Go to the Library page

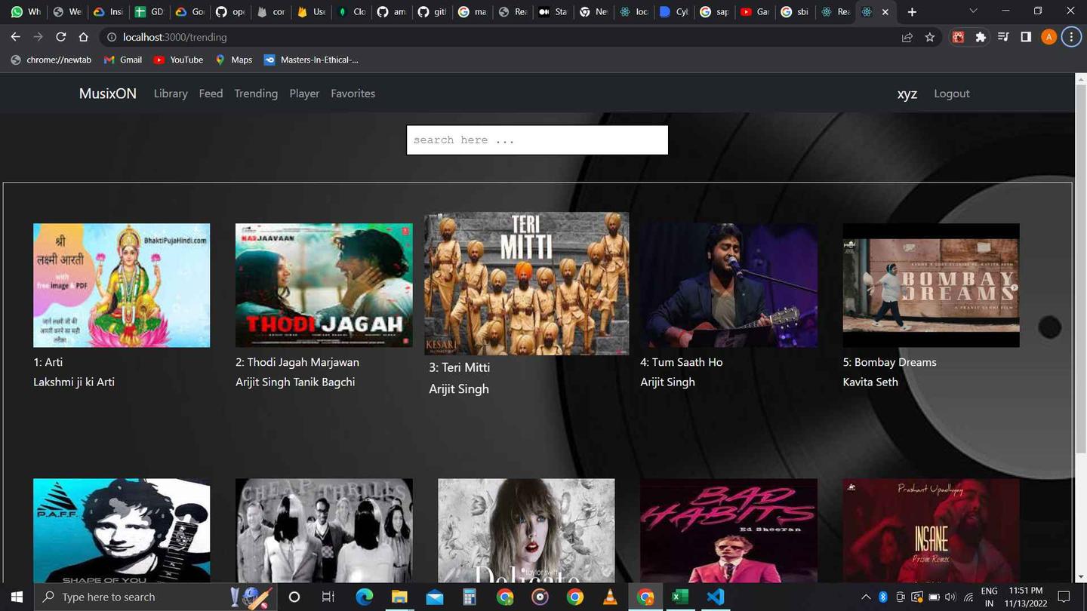(x=171, y=94)
